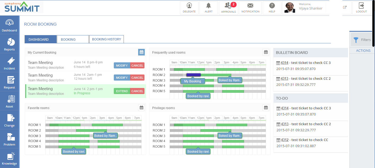Click Extend on the in-progress Team Meeting
Image resolution: width=375 pixels, height=168 pixels.
click(x=122, y=91)
